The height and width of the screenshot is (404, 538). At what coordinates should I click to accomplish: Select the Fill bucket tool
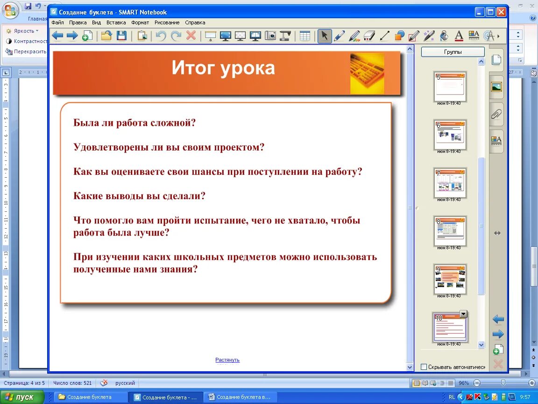444,36
